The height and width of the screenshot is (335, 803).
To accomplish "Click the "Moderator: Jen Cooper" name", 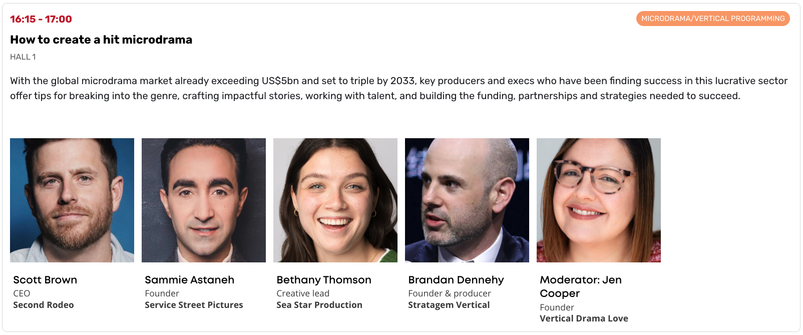I will point(580,286).
